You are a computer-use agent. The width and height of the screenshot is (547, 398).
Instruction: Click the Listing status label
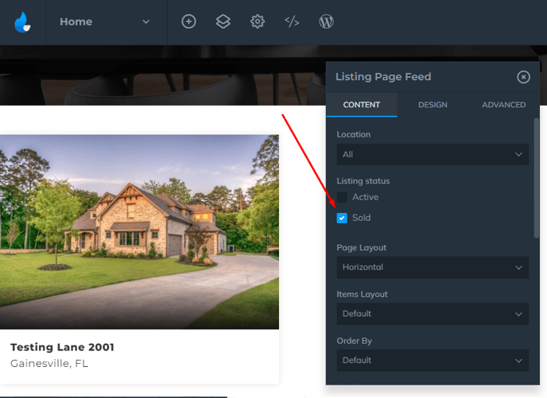363,181
